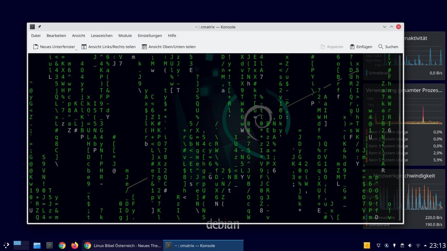Toggle night color via the bulb tray icon
This screenshot has width=447, height=251.
point(394,245)
